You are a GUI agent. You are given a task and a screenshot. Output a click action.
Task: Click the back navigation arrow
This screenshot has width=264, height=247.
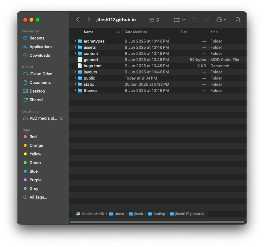tap(78, 19)
